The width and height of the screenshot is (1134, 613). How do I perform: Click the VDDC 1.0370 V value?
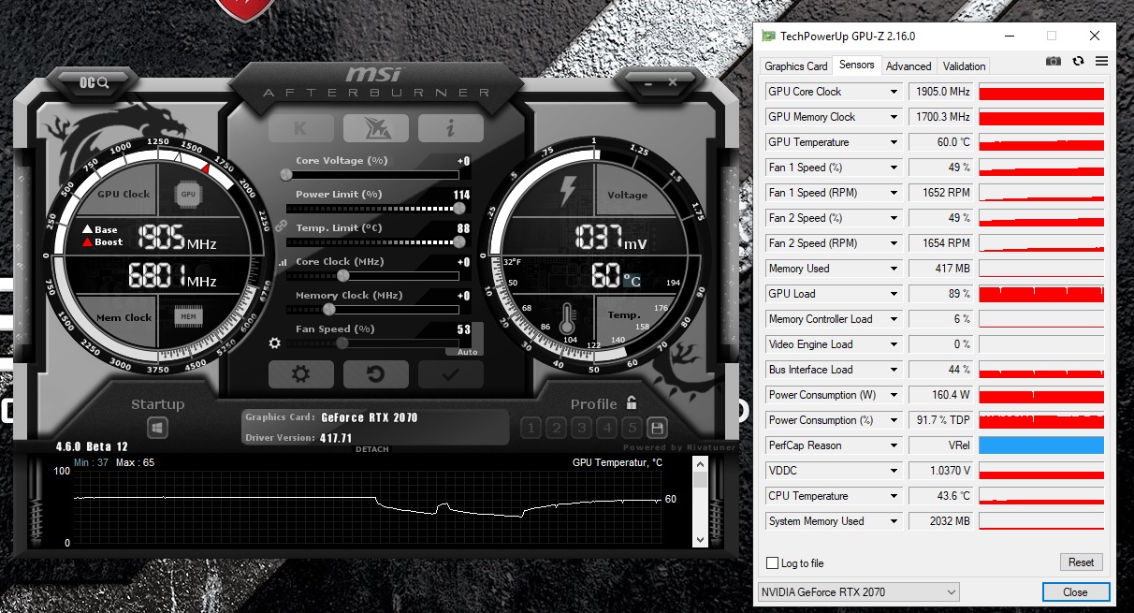[x=941, y=471]
